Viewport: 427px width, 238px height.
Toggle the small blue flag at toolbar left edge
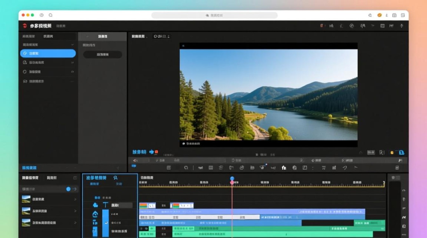(x=134, y=166)
